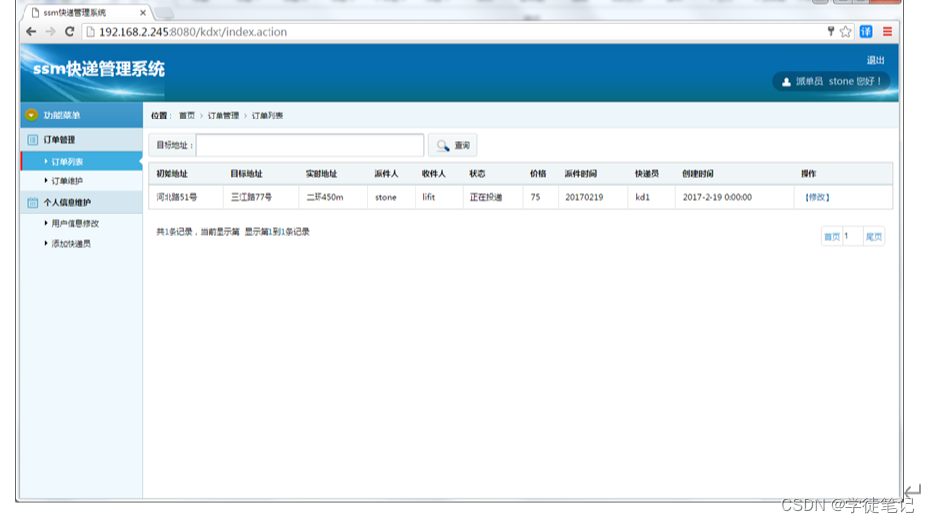Focus the 目标地址 search input field
Screen dimensions: 930x523
pyautogui.click(x=311, y=145)
